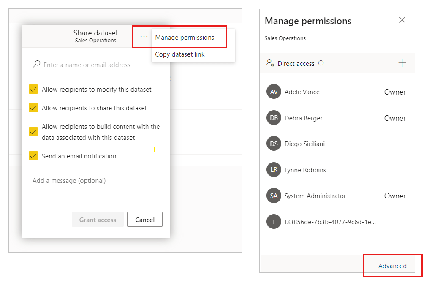This screenshot has height=288, width=432.
Task: Click Debra Berger's avatar
Action: pyautogui.click(x=273, y=118)
